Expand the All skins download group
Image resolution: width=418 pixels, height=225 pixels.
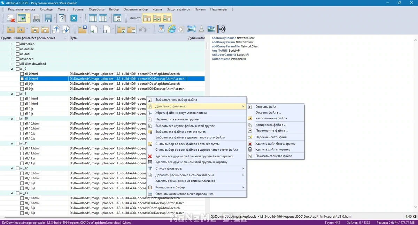pyautogui.click(x=11, y=64)
